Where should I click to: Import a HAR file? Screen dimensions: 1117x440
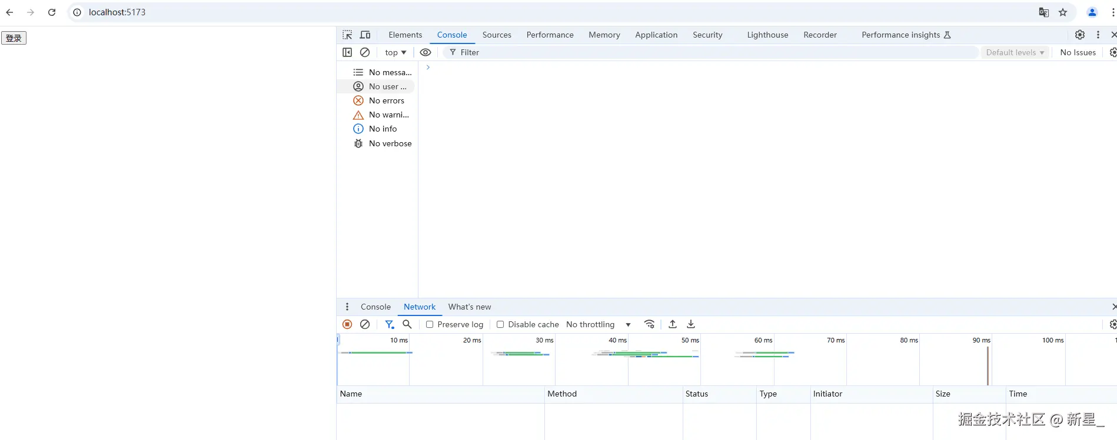pos(673,324)
